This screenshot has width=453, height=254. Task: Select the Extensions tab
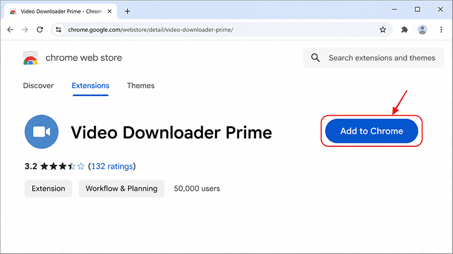coord(90,86)
